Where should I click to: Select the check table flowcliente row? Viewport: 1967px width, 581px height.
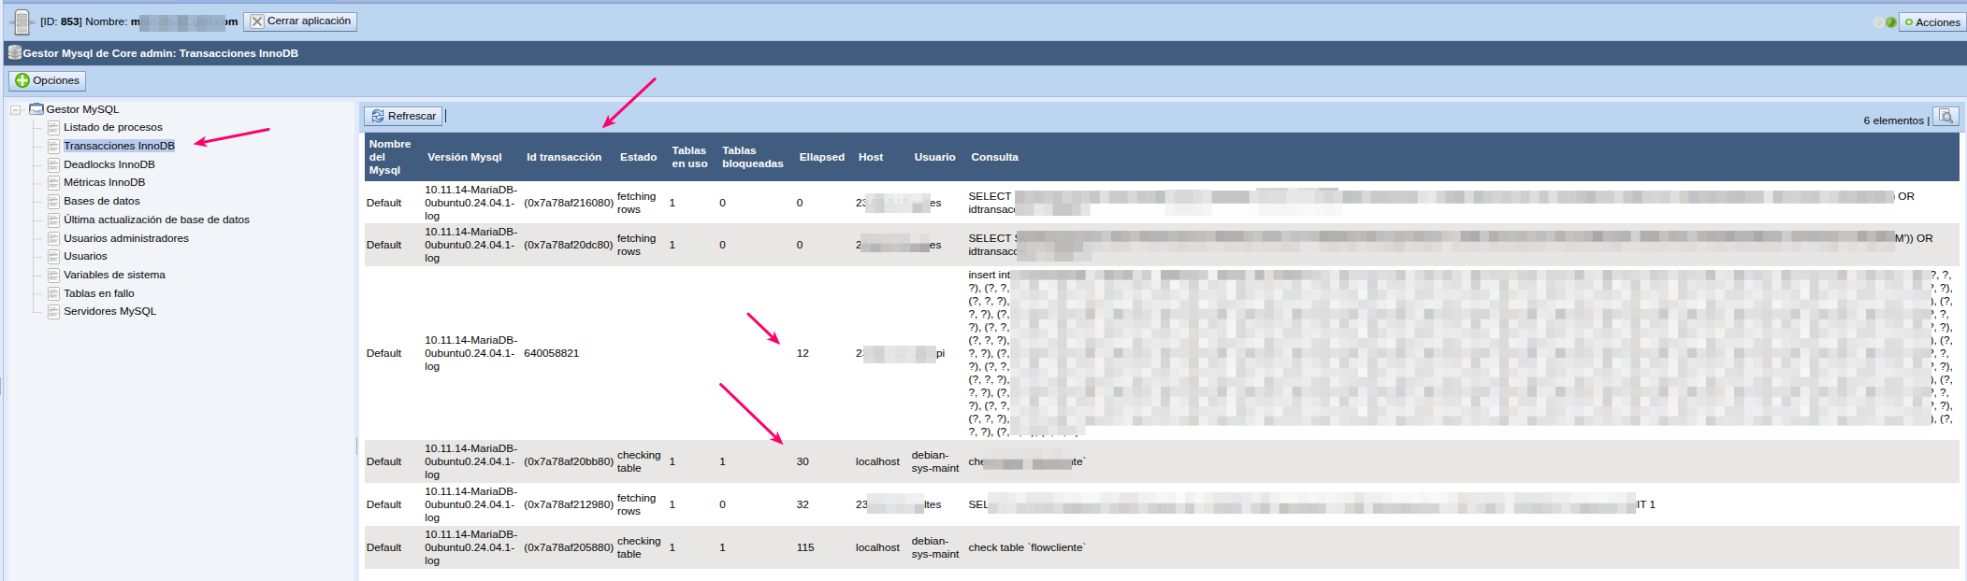pos(1026,548)
